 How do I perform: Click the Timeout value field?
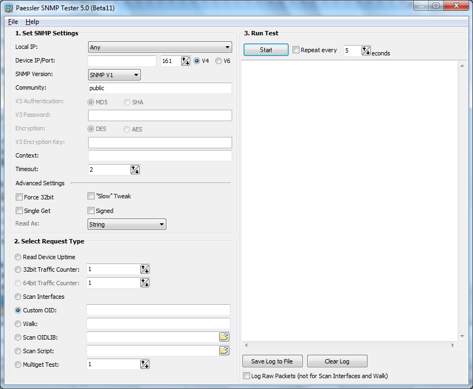click(109, 170)
